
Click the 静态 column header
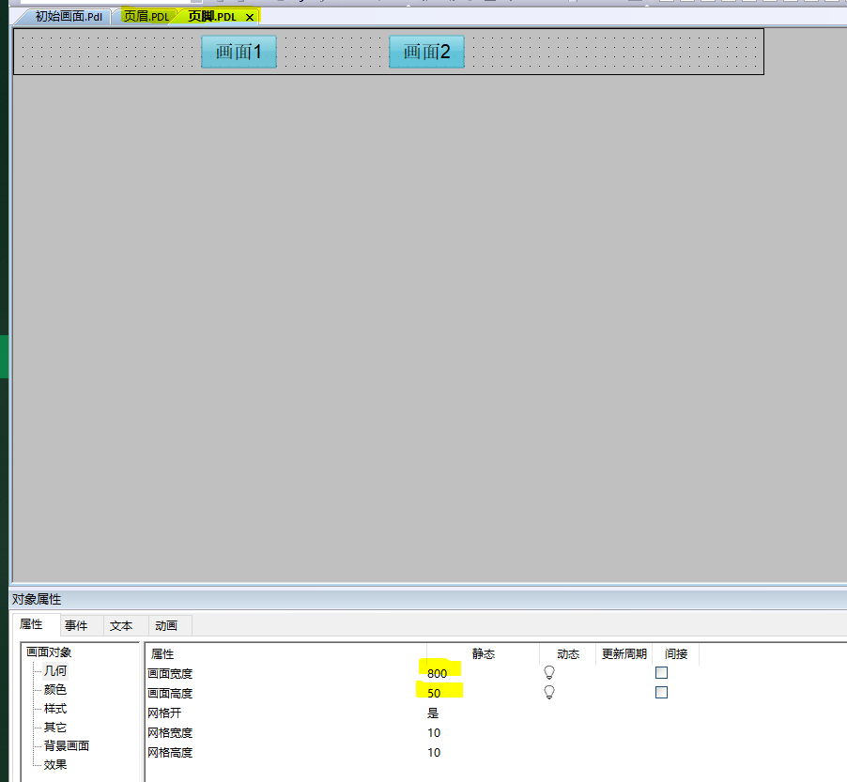pos(483,654)
